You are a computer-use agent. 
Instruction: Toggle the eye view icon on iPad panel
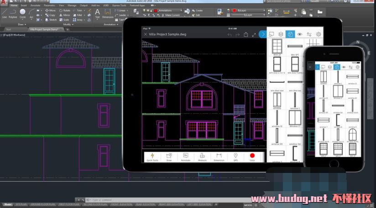[x=299, y=34]
